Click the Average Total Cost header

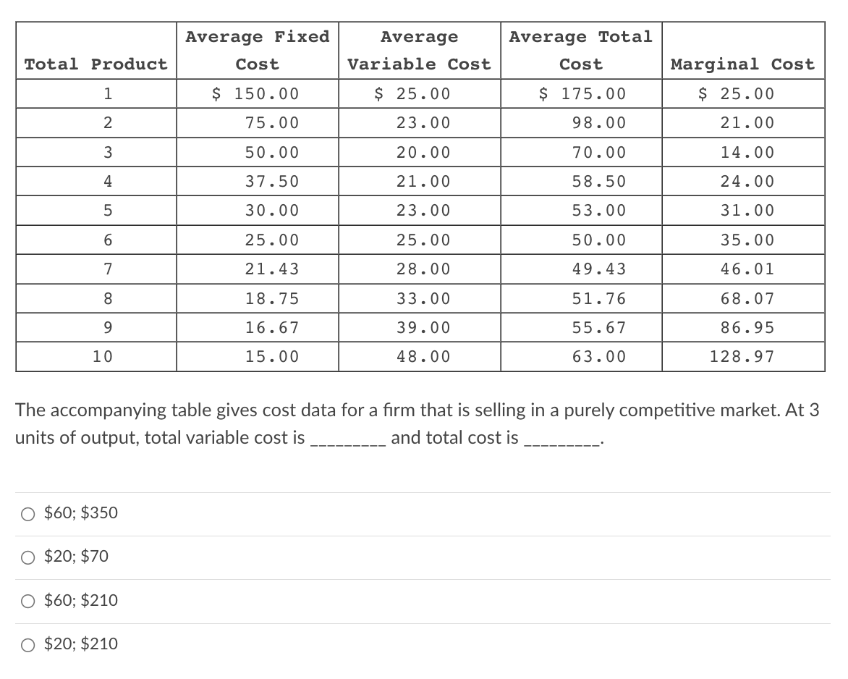580,50
